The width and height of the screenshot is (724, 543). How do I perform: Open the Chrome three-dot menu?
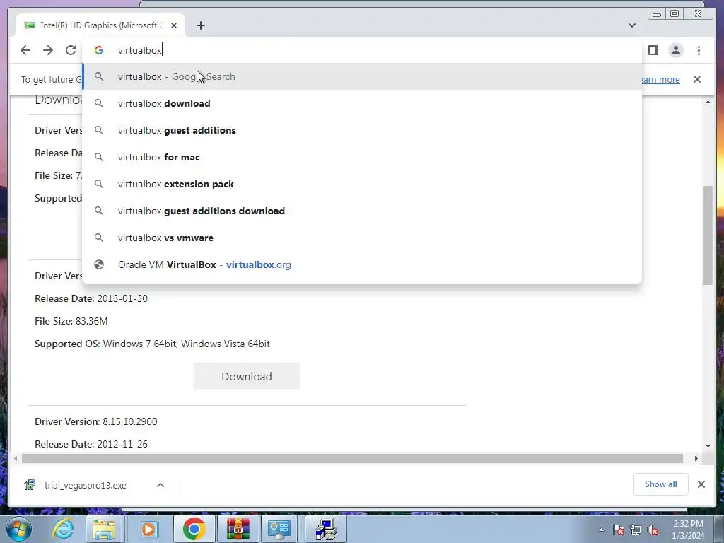coord(699,50)
